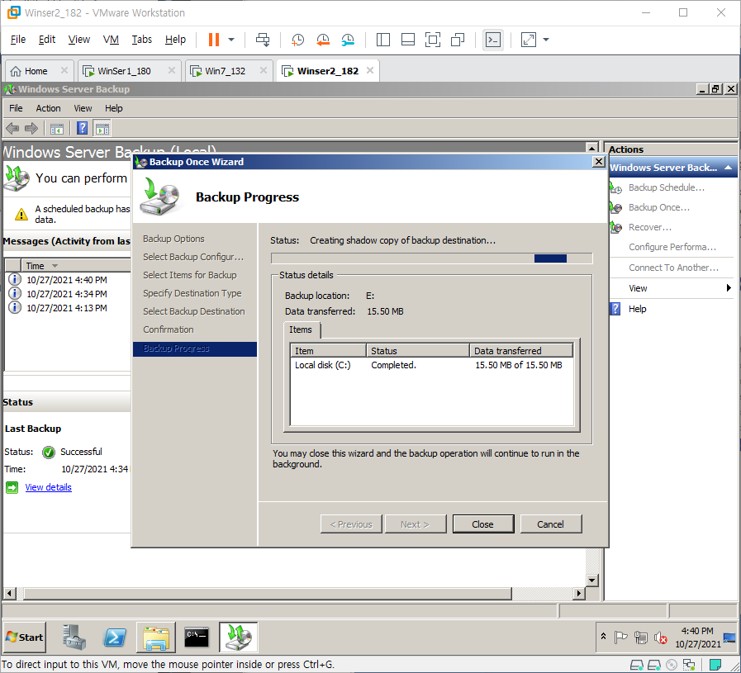Click the Time column header sort arrow
This screenshot has height=673, width=741.
pos(55,266)
